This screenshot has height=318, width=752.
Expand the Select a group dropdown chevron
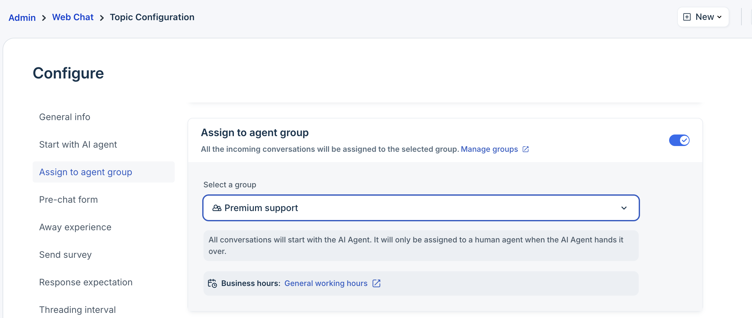(624, 208)
